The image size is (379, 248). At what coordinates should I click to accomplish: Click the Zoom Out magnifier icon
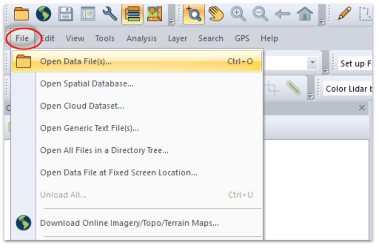(x=260, y=14)
